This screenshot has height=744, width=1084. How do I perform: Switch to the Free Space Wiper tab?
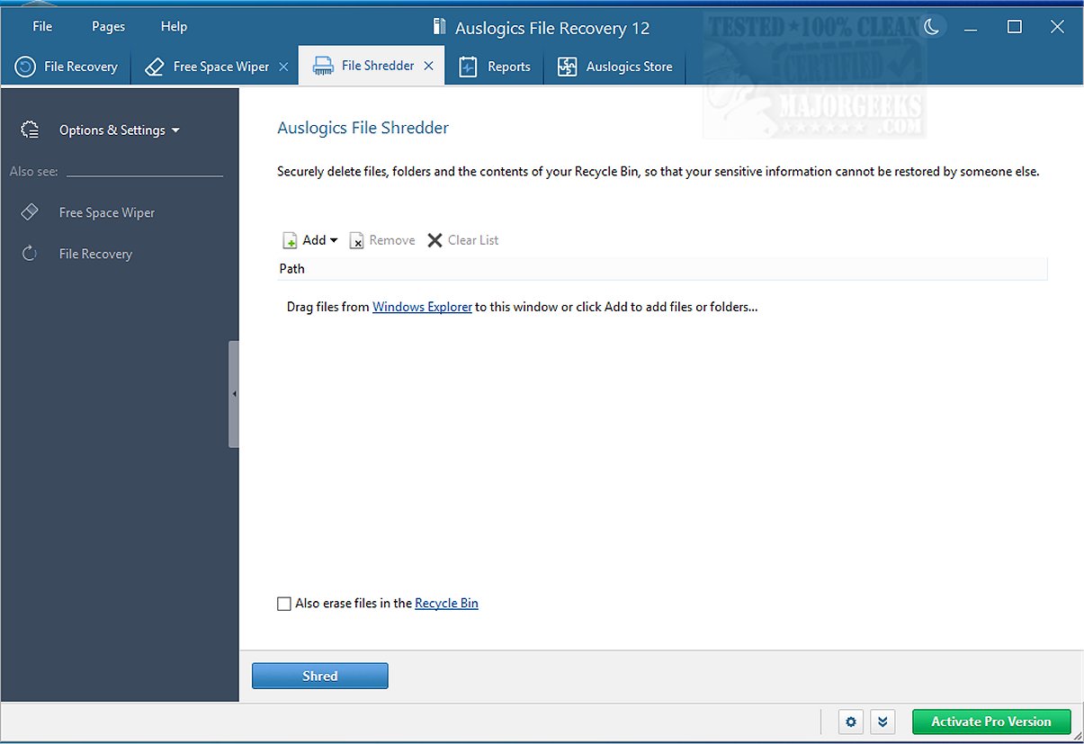(214, 67)
